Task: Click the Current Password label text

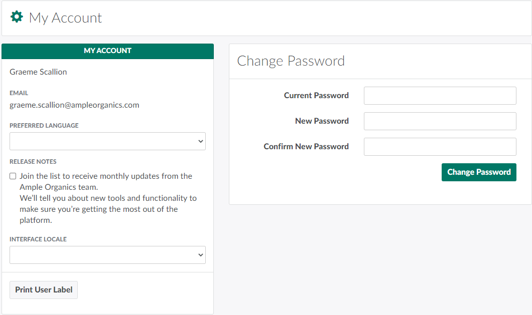Action: 316,96
